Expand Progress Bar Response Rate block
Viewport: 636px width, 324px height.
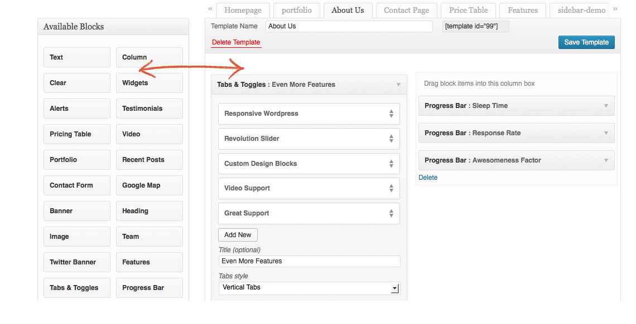[x=606, y=133]
